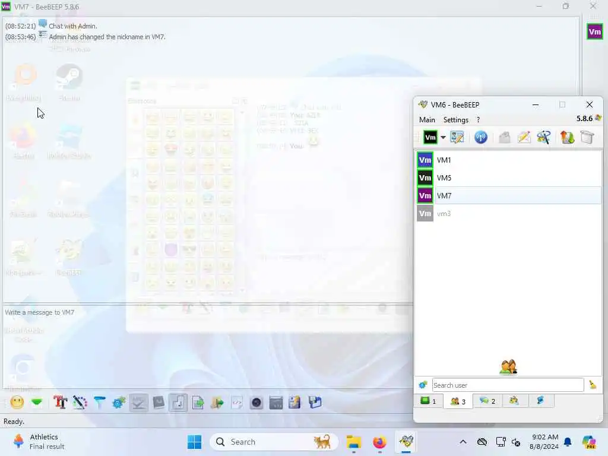Click the Search user input field
608x456 pixels.
tap(508, 385)
